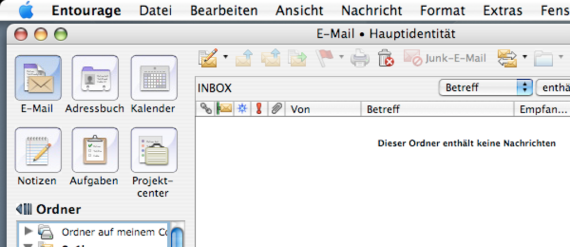Open the Apple menu

[x=26, y=10]
